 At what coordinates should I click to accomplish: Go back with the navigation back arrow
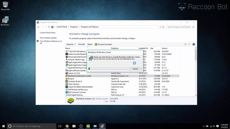pyautogui.click(x=38, y=27)
